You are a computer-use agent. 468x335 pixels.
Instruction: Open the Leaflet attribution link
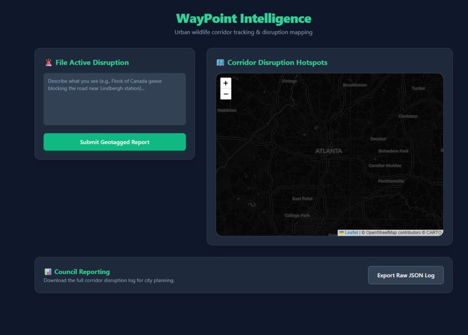351,233
